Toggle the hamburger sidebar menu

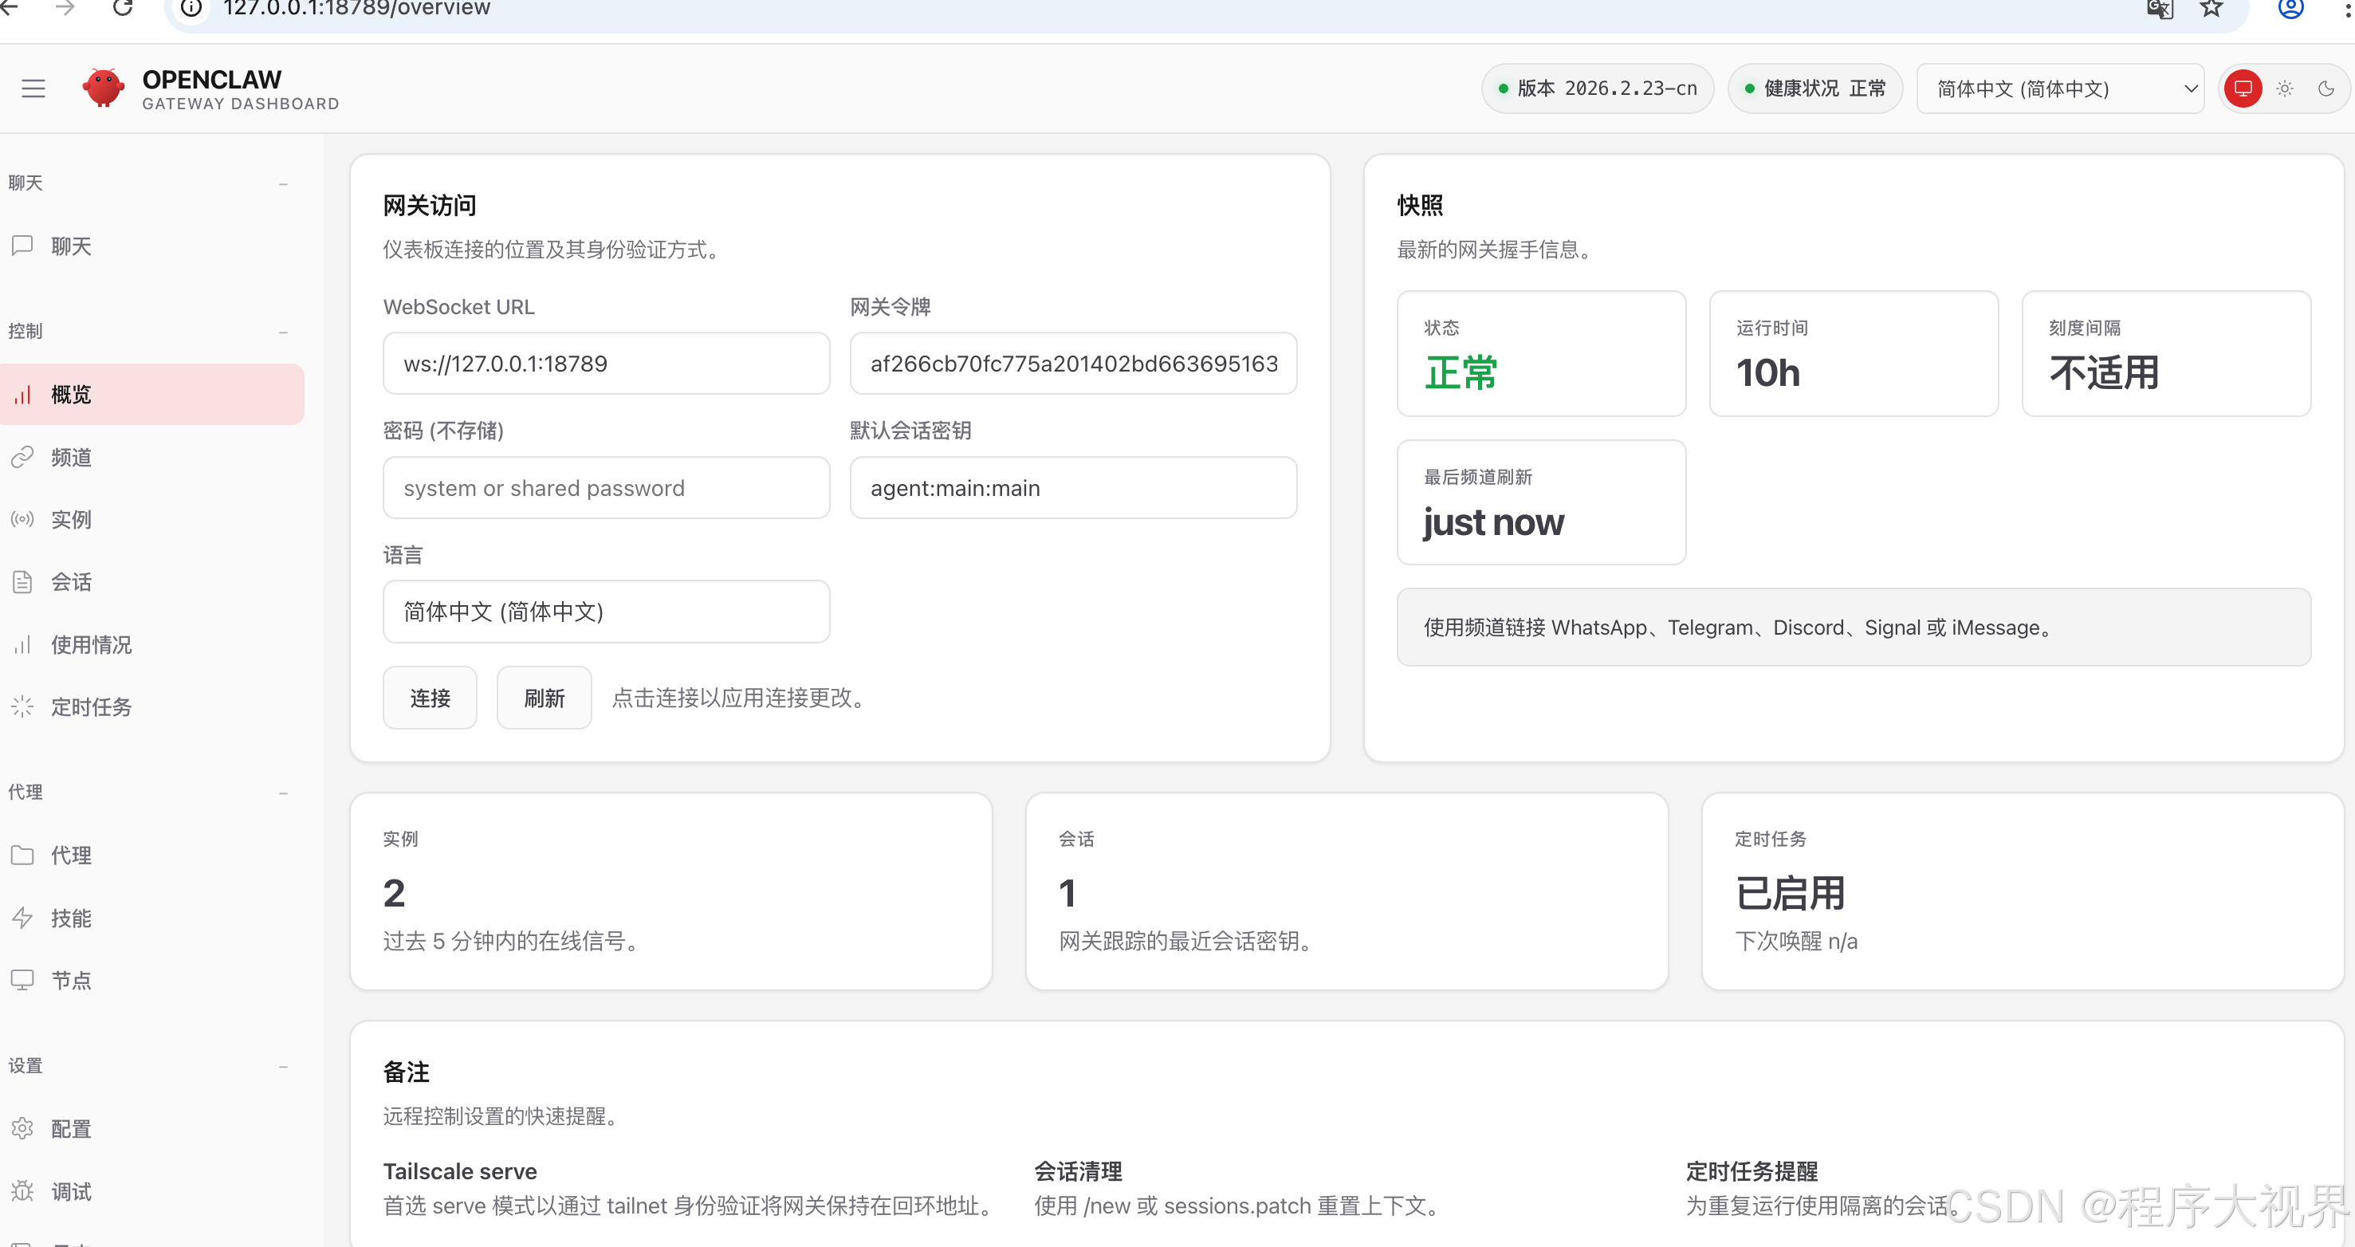click(33, 89)
